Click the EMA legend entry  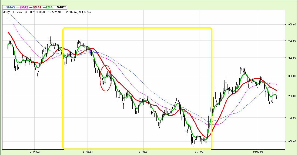(48, 7)
